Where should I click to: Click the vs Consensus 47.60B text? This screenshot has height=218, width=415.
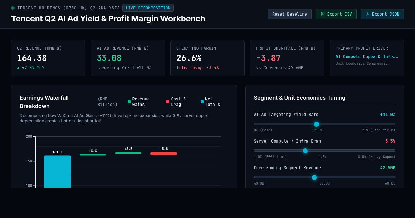280,68
